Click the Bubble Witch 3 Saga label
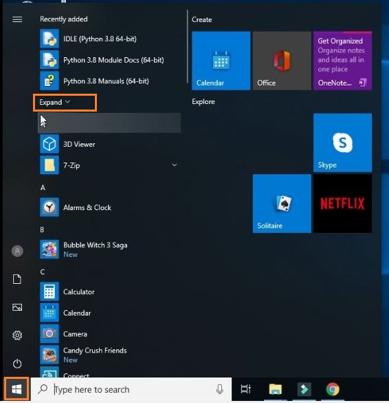This screenshot has height=403, width=389. coord(95,245)
